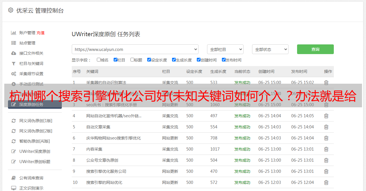Click the bar chart icon for 账户管理
Viewport: 366px width, 191px height.
[x=13, y=33]
